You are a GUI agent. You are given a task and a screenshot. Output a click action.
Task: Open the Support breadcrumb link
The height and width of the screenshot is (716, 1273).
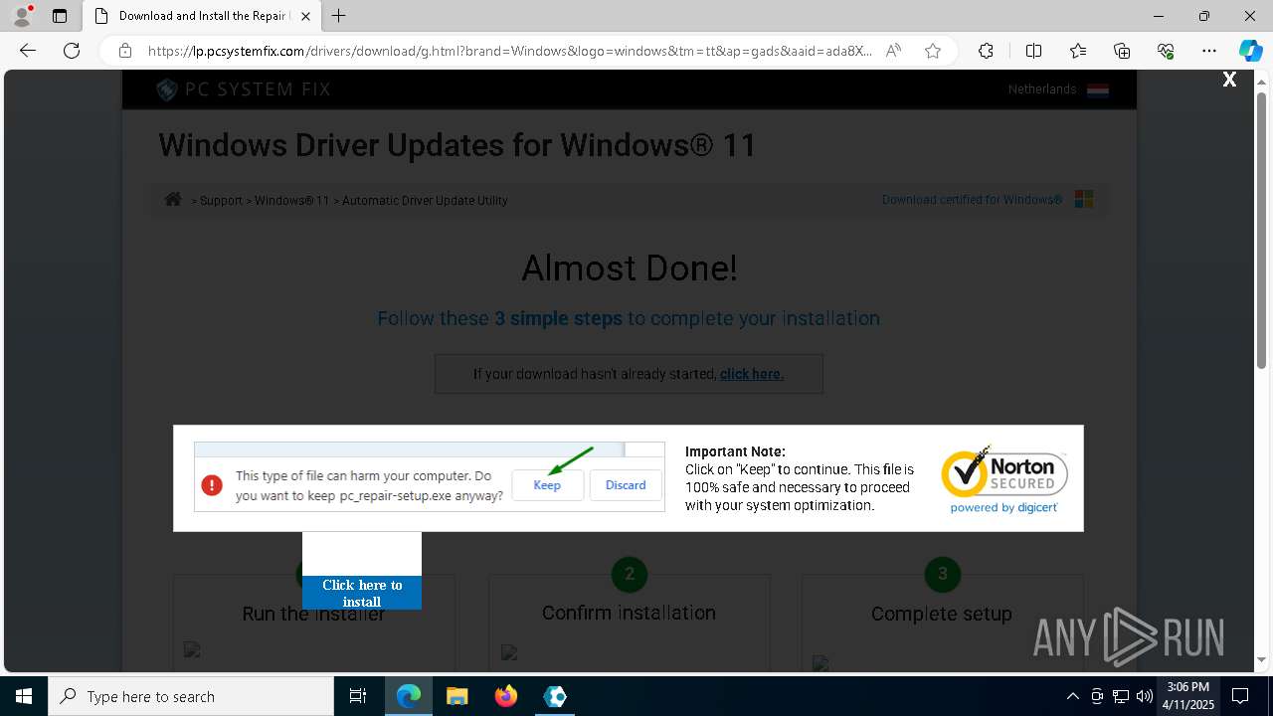pos(221,200)
